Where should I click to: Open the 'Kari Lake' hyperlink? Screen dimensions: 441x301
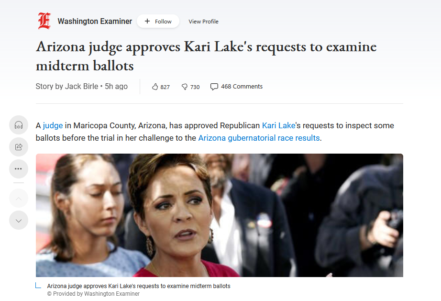[x=278, y=125]
